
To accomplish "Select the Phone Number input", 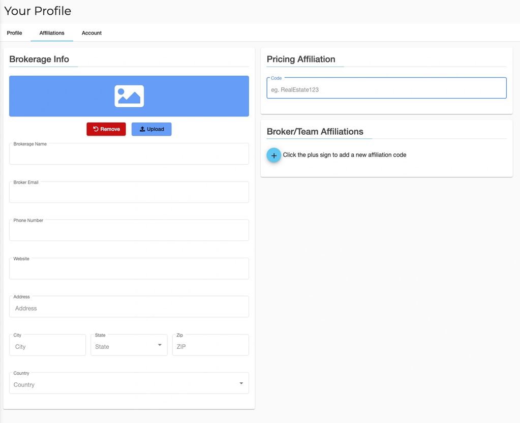I will (129, 231).
